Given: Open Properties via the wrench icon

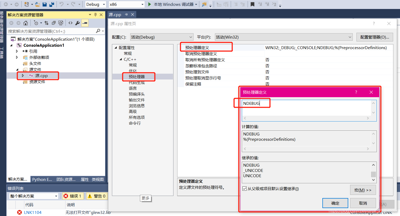Looking at the screenshot, I should point(77,23).
